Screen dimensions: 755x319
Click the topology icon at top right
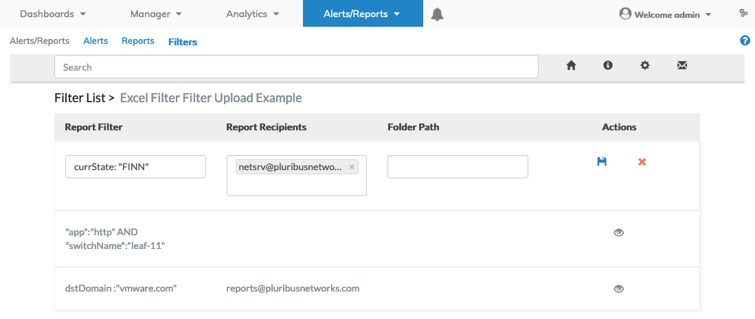click(x=743, y=14)
